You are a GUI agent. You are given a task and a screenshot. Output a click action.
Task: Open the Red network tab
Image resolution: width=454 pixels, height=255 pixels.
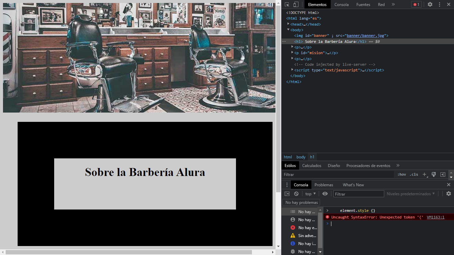point(381,4)
